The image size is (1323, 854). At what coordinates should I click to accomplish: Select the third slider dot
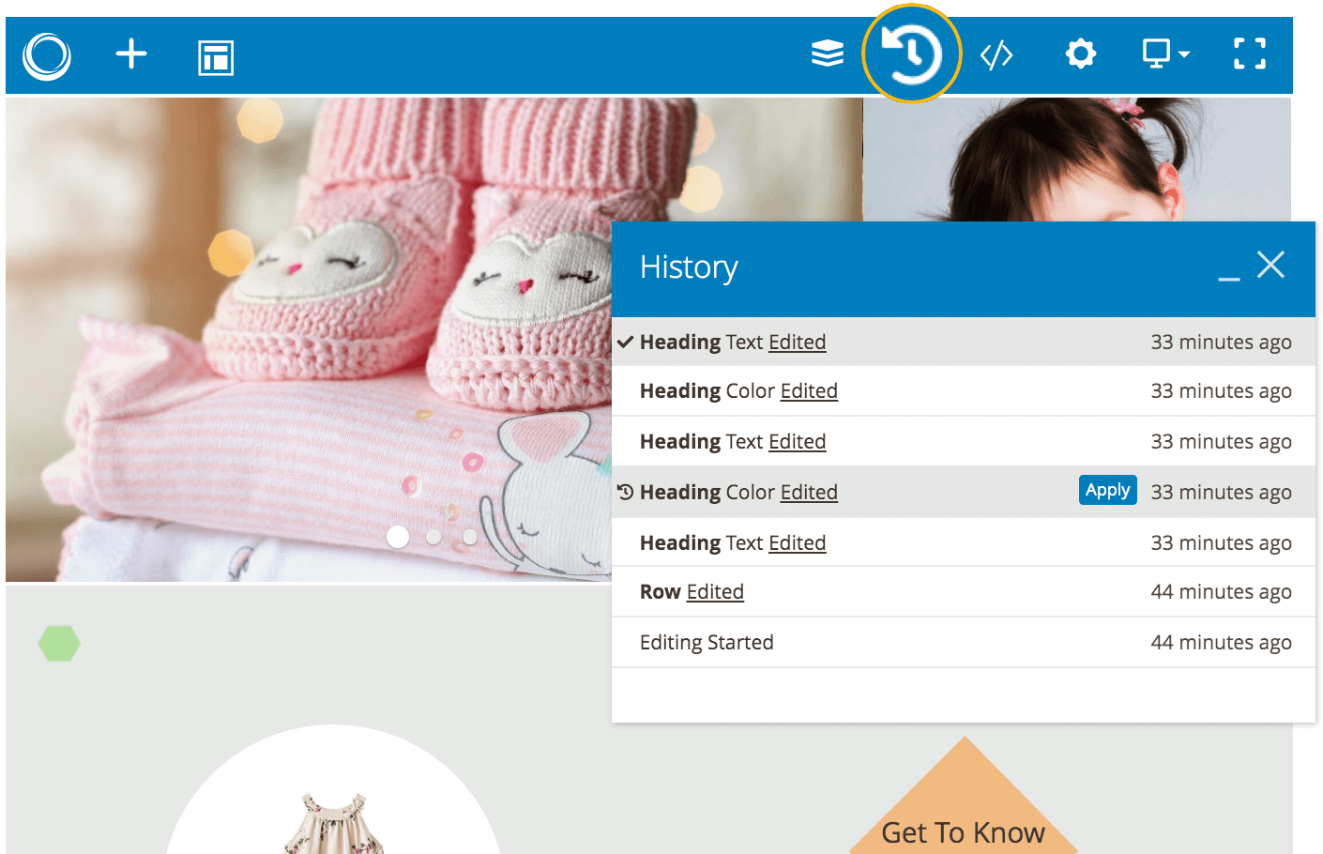coord(470,537)
